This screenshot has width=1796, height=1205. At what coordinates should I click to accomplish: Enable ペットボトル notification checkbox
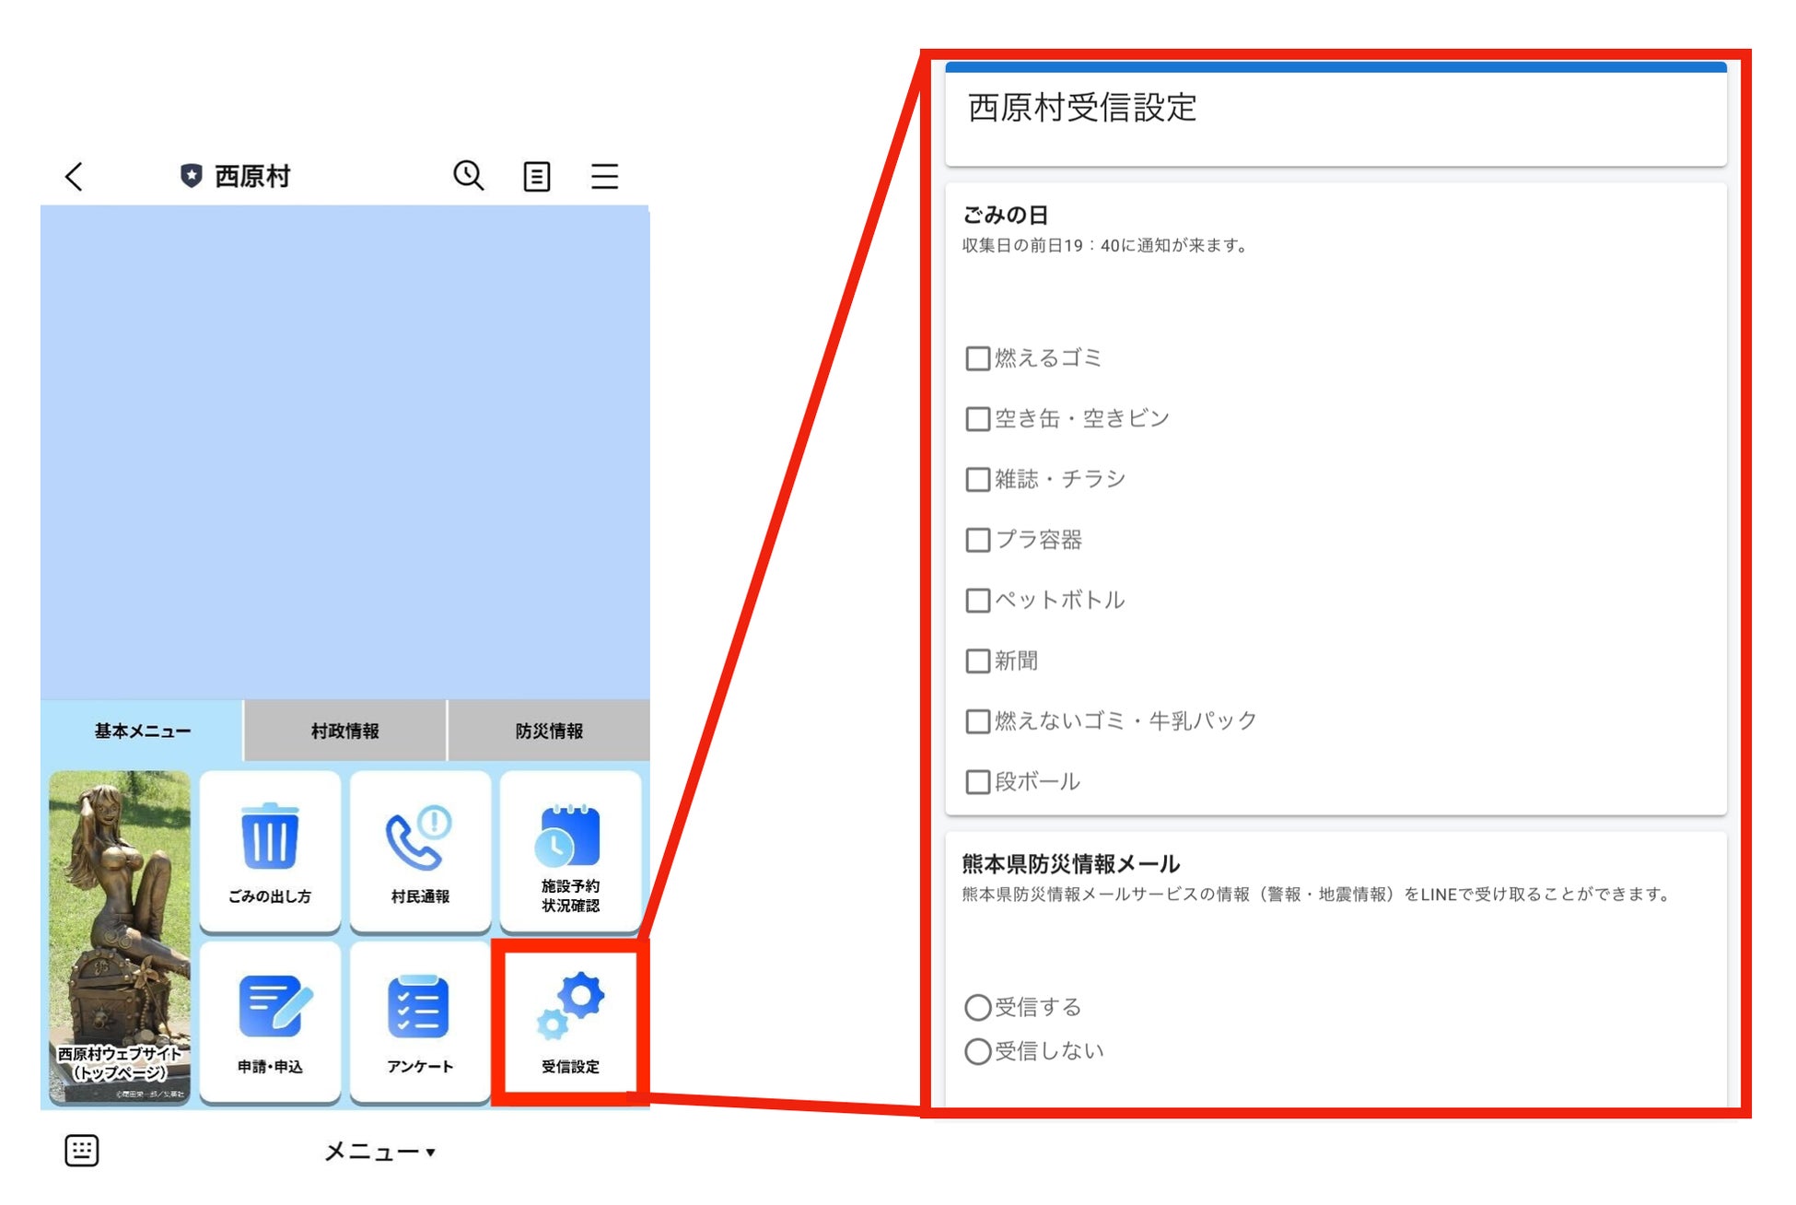(x=977, y=601)
